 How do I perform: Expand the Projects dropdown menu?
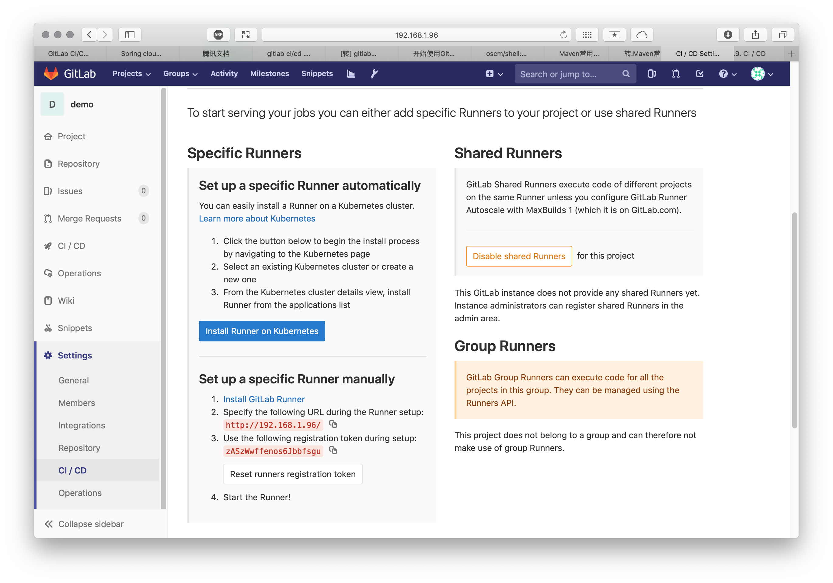point(131,74)
